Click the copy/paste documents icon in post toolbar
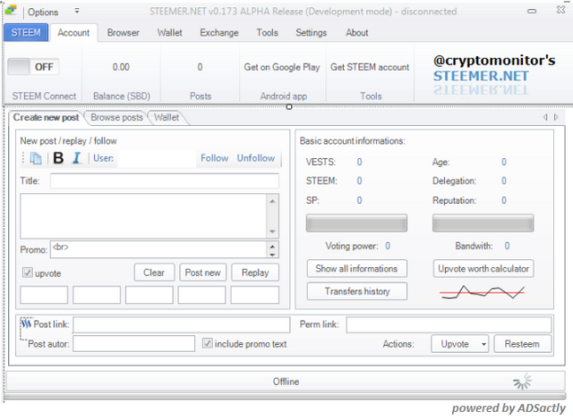The width and height of the screenshot is (573, 420). (36, 158)
